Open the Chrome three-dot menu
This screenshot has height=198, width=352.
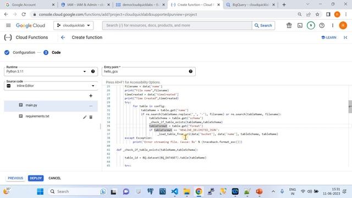click(346, 14)
